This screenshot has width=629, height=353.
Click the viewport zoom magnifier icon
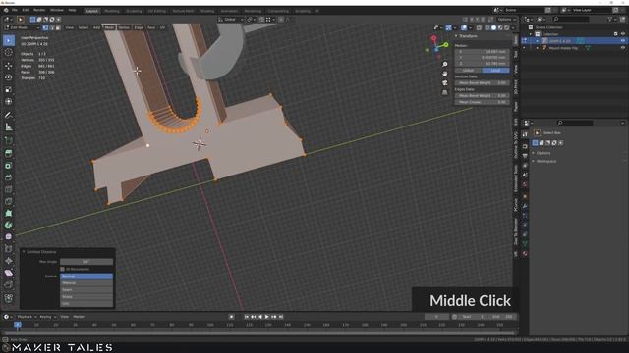click(x=444, y=65)
